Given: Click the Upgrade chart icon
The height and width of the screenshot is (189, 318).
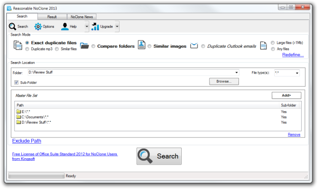Looking at the screenshot, I should [95, 26].
